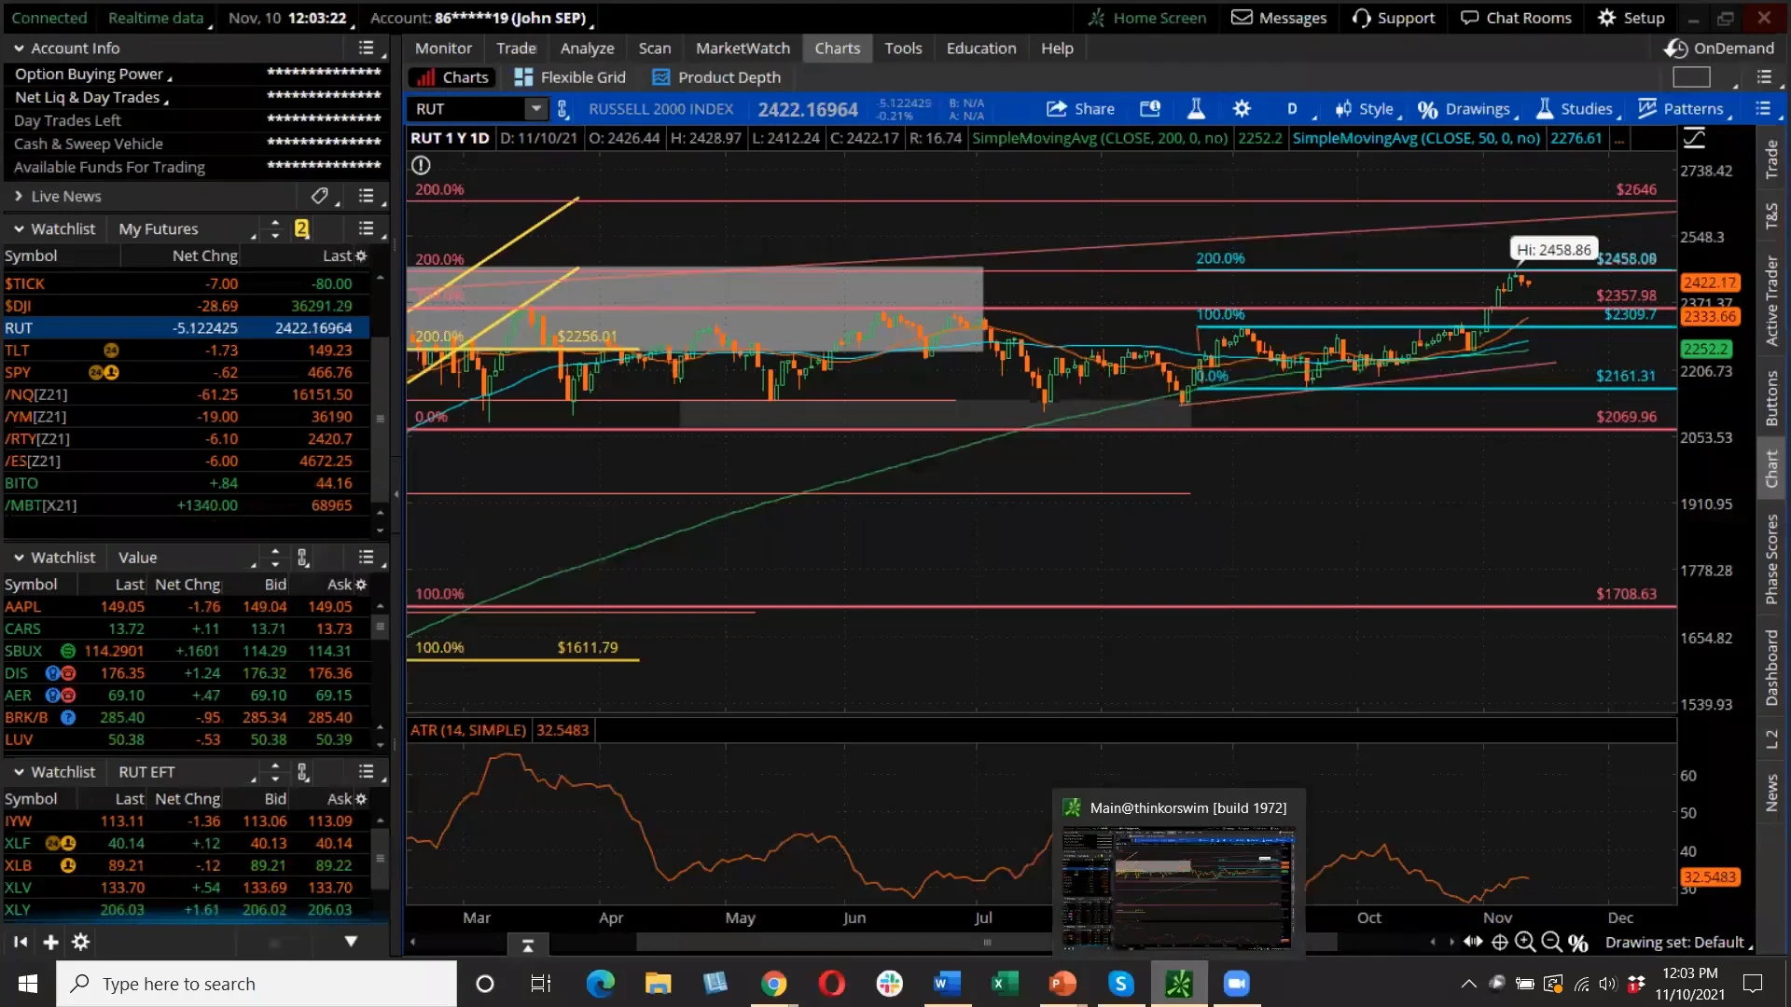Toggle the Buttons side panel
This screenshot has width=1791, height=1007.
point(1771,398)
